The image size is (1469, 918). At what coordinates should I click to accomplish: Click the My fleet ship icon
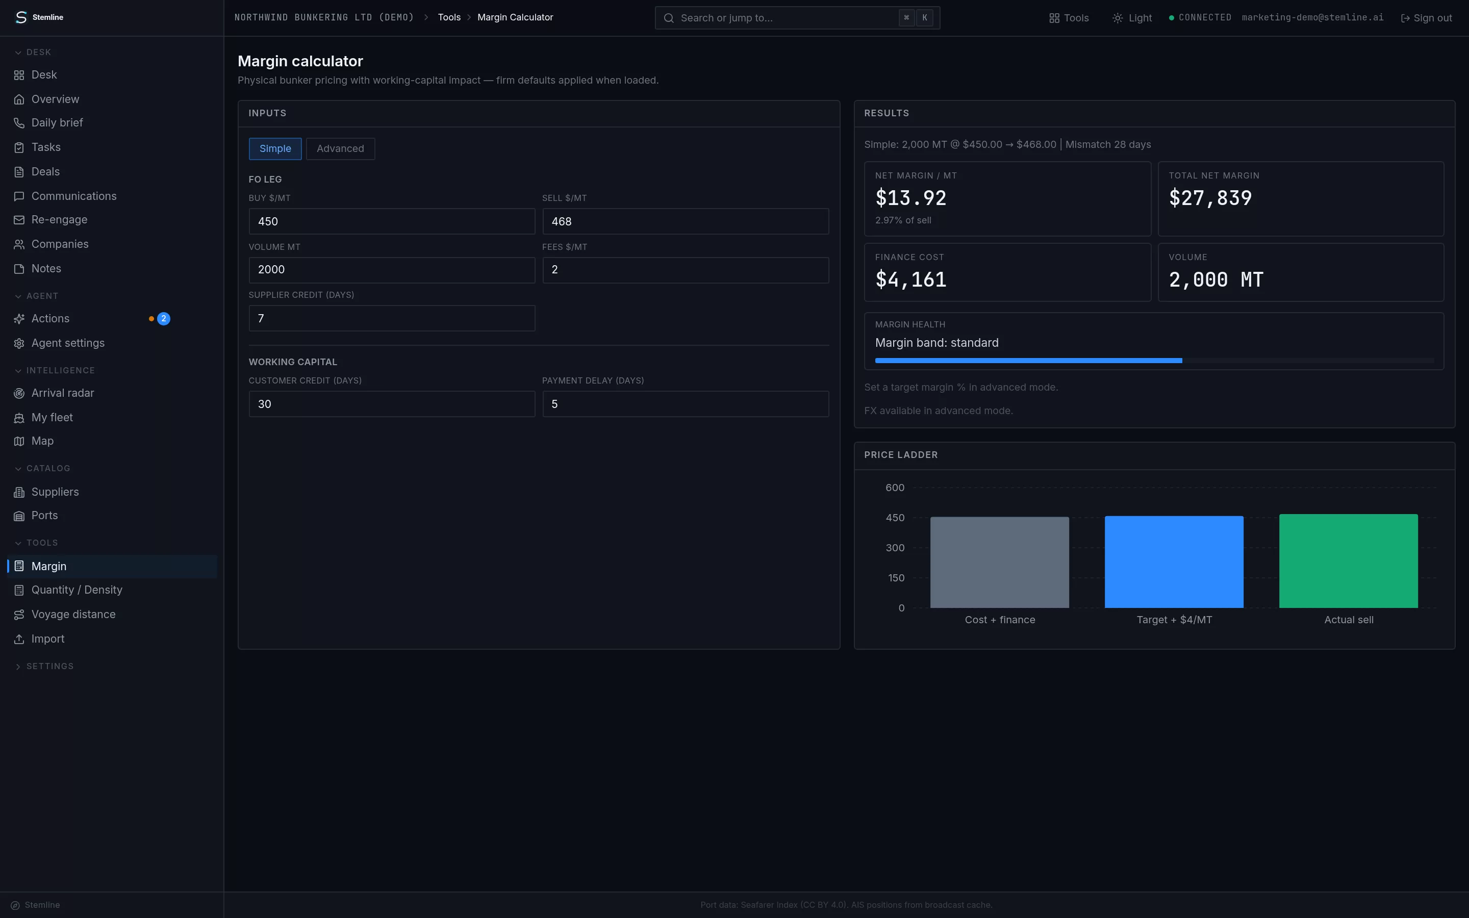[19, 418]
